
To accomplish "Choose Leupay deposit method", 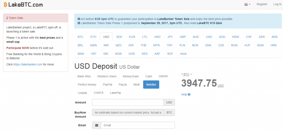I will coord(82,93).
